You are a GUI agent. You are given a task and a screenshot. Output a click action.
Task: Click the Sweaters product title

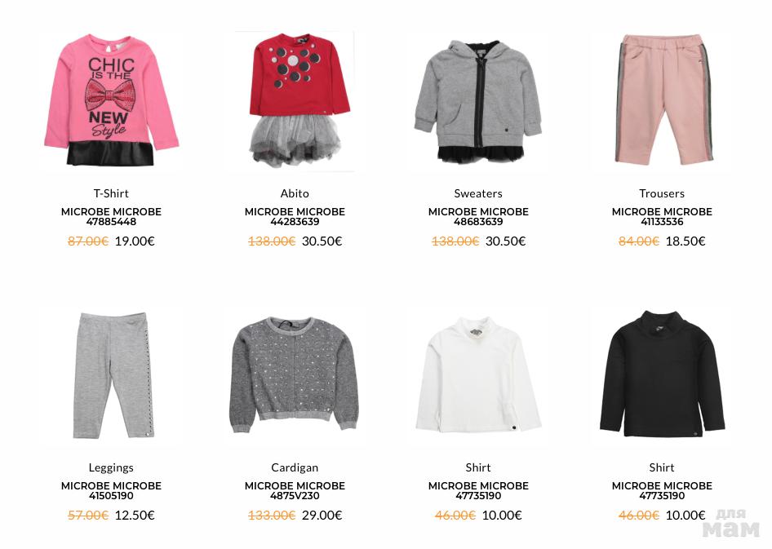(x=478, y=193)
